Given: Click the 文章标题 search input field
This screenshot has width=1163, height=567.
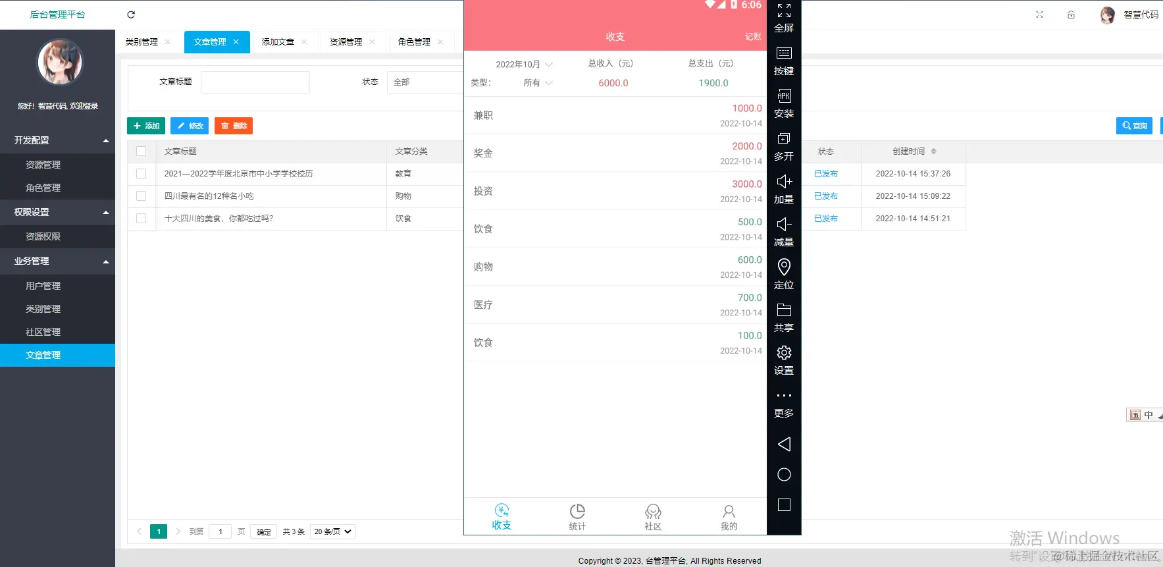Looking at the screenshot, I should coord(255,82).
